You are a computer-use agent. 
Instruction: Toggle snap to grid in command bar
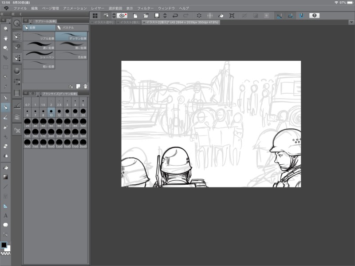point(301,16)
